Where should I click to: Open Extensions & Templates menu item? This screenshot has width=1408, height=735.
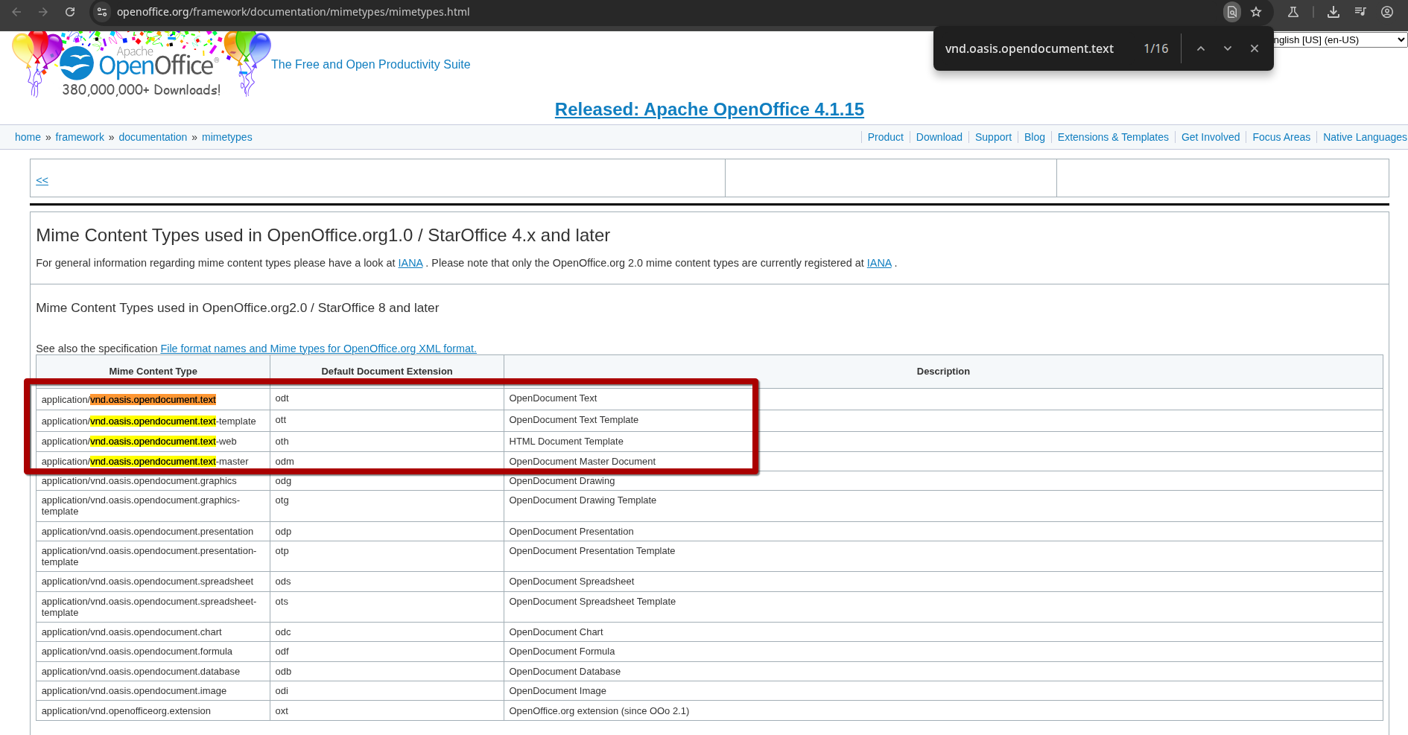(x=1112, y=137)
